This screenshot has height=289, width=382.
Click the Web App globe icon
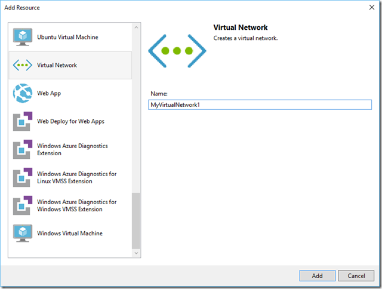(x=23, y=93)
